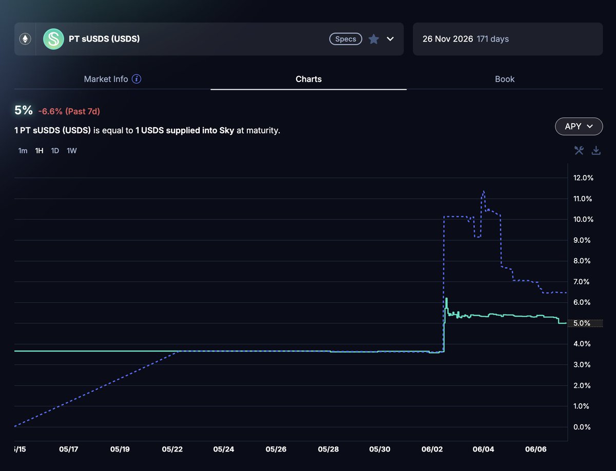Image resolution: width=616 pixels, height=471 pixels.
Task: Select the 1W chart interval
Action: 72,151
